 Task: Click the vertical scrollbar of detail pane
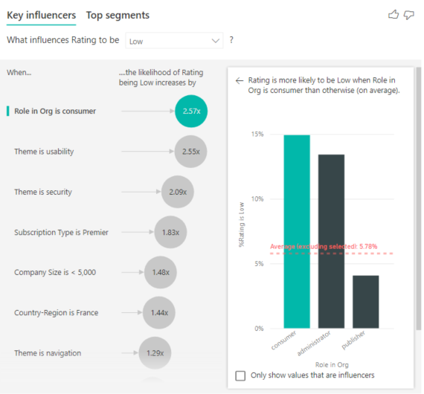419,198
